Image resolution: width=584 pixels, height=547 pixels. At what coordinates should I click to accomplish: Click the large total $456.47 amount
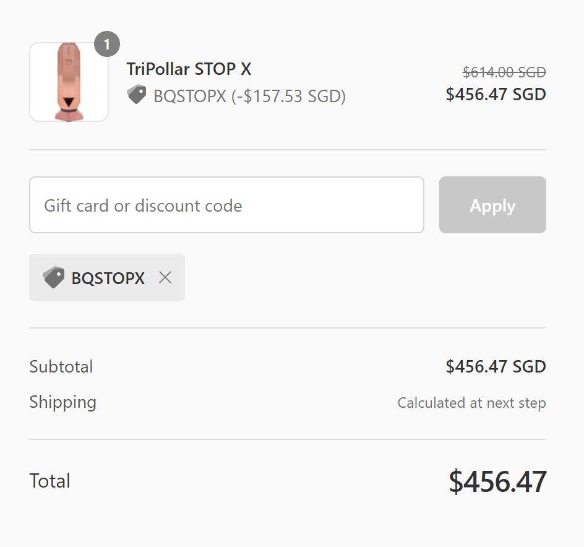tap(497, 481)
